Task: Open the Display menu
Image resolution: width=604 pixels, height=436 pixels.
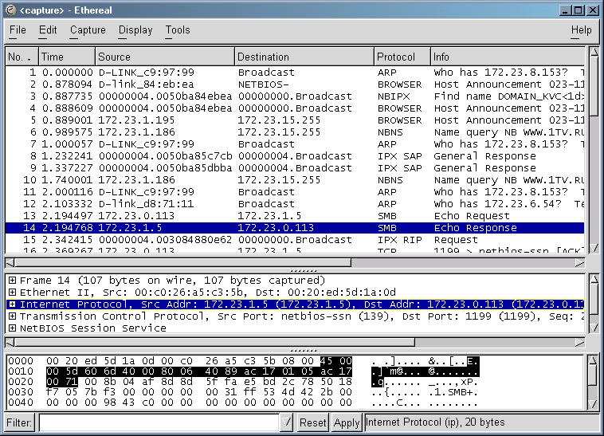Action: click(x=135, y=30)
